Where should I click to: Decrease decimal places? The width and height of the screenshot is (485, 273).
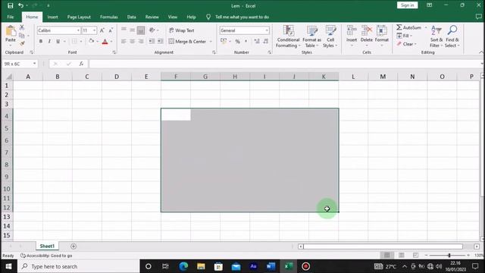(265, 41)
